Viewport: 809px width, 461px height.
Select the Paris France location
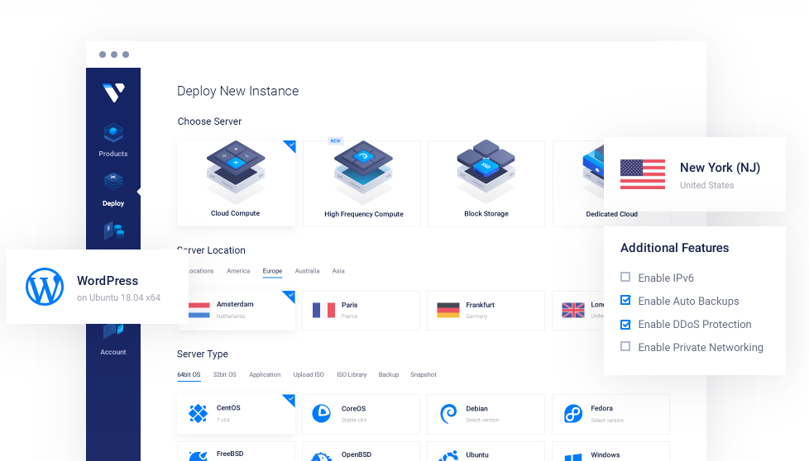click(361, 311)
